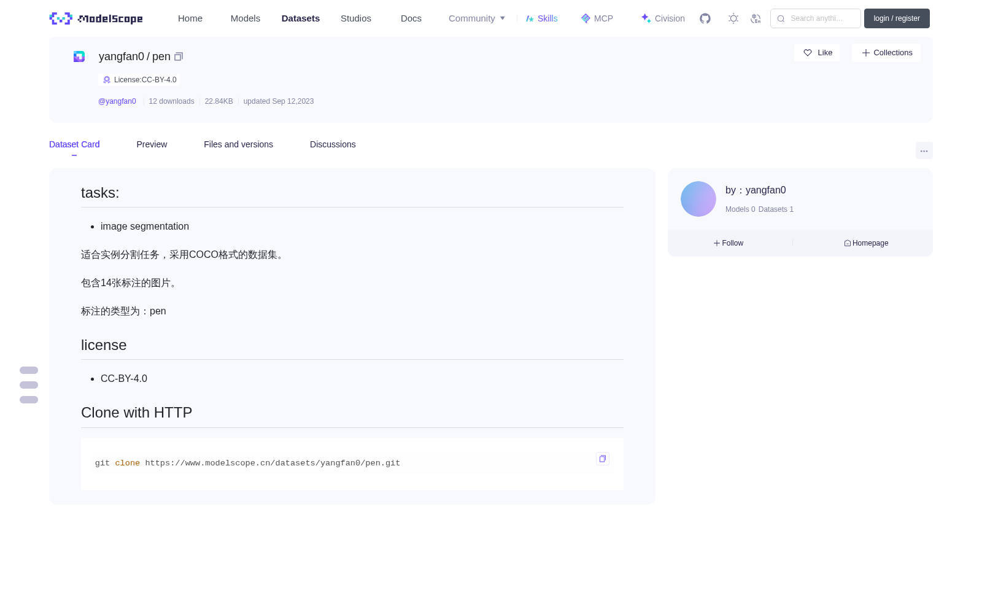Switch to the Preview tab

pos(152,144)
